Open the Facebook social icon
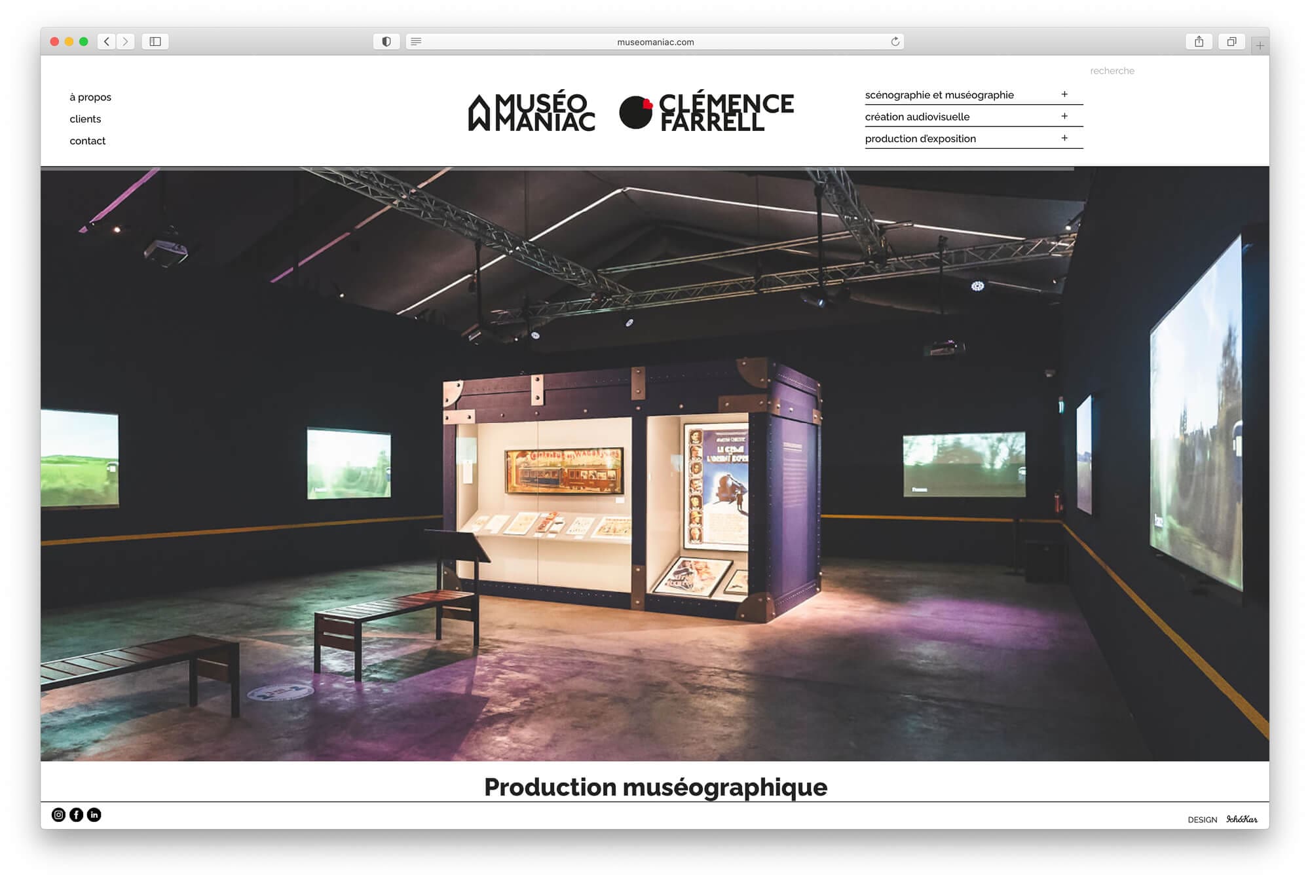Screen dimensions: 1310x884 click(x=76, y=815)
